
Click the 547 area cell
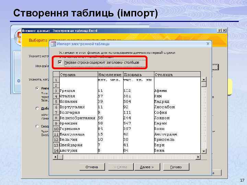click(x=139, y=123)
